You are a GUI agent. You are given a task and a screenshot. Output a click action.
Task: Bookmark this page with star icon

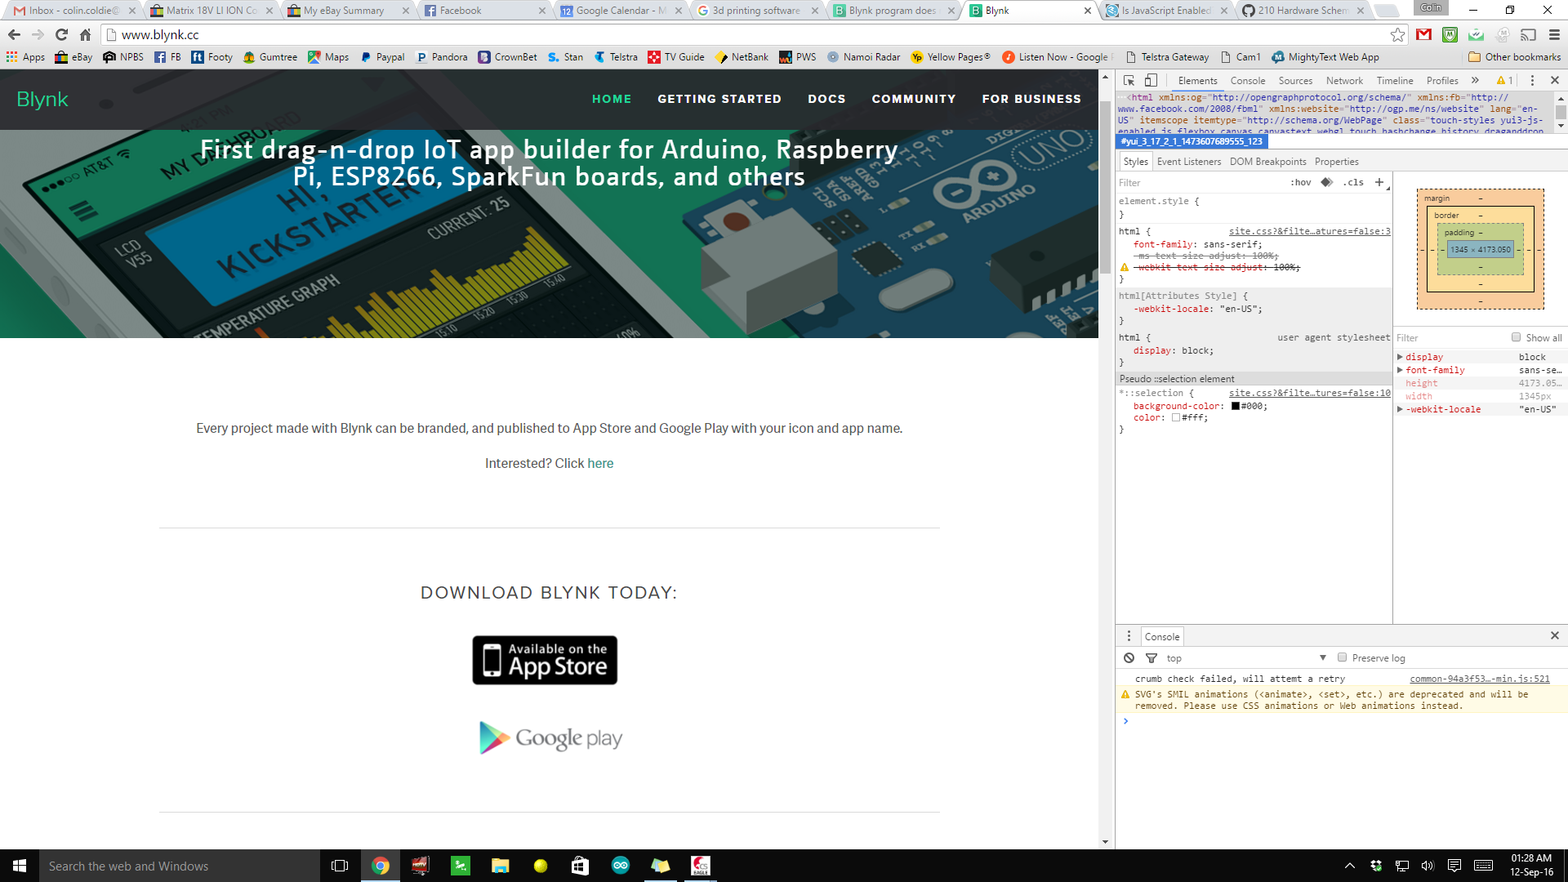(1397, 34)
